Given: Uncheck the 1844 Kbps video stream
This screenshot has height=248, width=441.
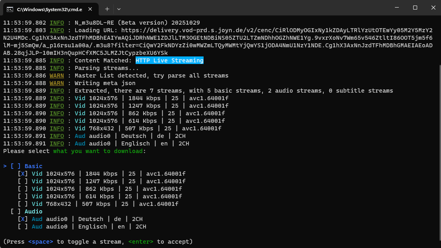Looking at the screenshot, I should coord(23,174).
